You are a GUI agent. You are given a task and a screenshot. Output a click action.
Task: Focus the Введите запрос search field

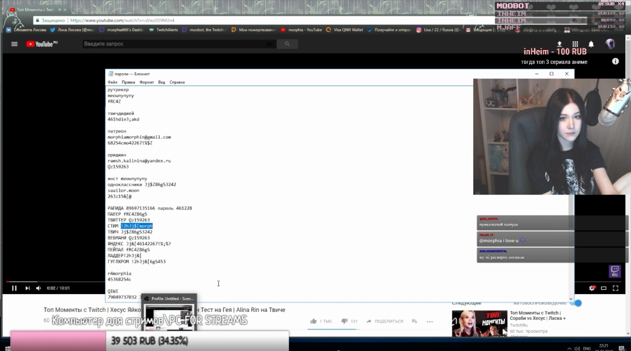180,44
